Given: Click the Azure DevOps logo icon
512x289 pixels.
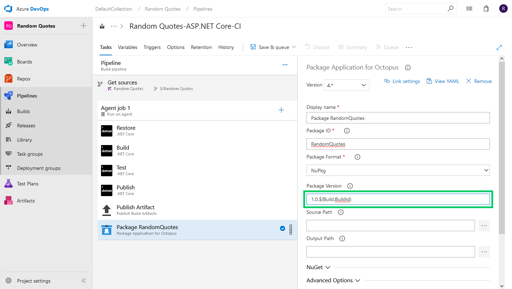Looking at the screenshot, I should pos(8,9).
